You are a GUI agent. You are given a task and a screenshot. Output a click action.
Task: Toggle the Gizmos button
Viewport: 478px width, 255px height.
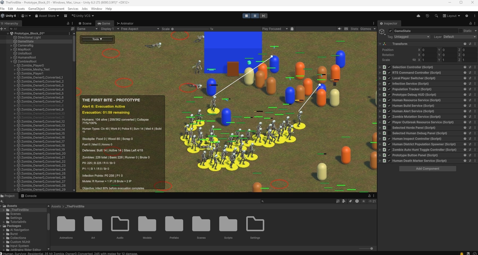(x=365, y=29)
